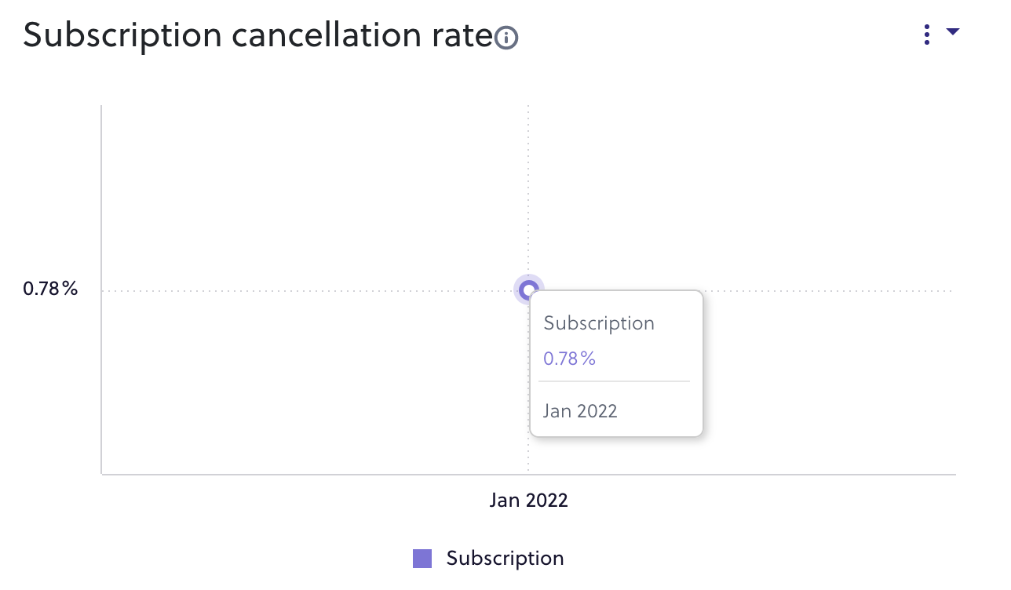The width and height of the screenshot is (1011, 590).
Task: Click the info icon beside the chart title
Action: pyautogui.click(x=506, y=37)
